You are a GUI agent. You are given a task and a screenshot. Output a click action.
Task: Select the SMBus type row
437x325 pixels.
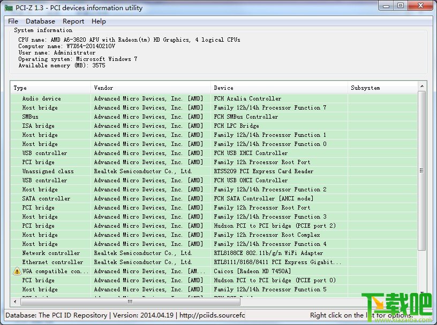coord(214,117)
